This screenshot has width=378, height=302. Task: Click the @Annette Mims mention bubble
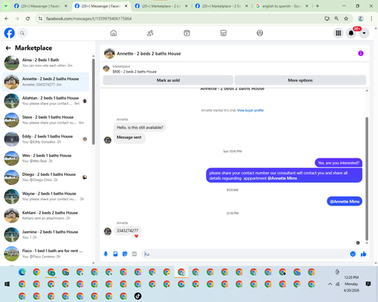345,202
